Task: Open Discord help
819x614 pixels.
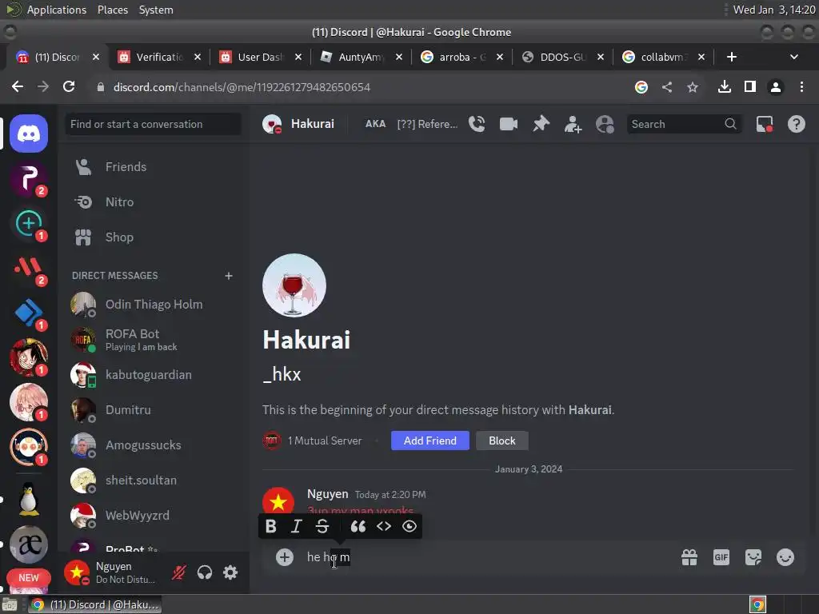Action: [x=796, y=124]
